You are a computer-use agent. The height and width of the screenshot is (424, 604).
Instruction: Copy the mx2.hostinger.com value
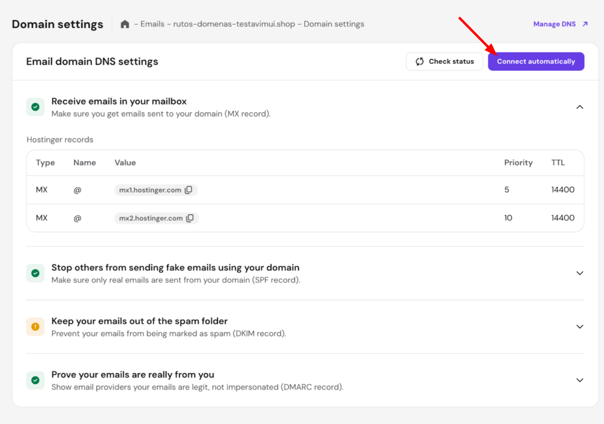(190, 218)
